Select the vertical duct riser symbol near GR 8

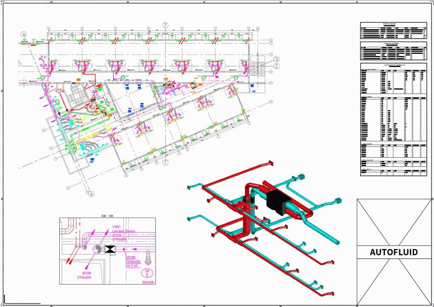pyautogui.click(x=148, y=258)
